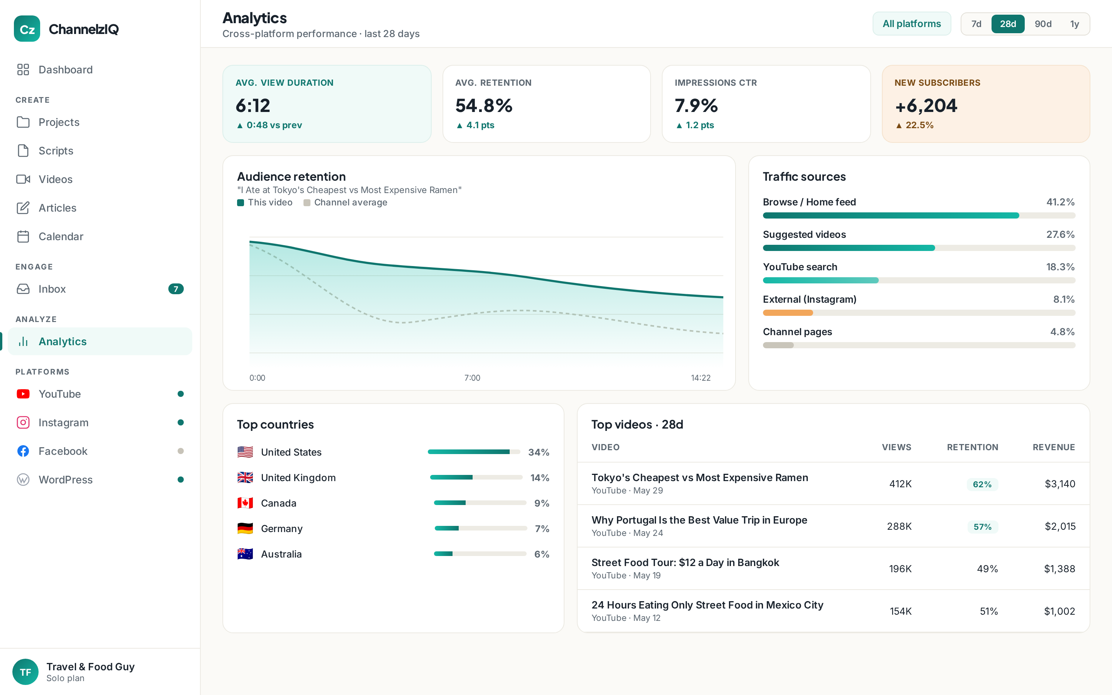1112x695 pixels.
Task: Click the WordPress platform icon
Action: [23, 480]
